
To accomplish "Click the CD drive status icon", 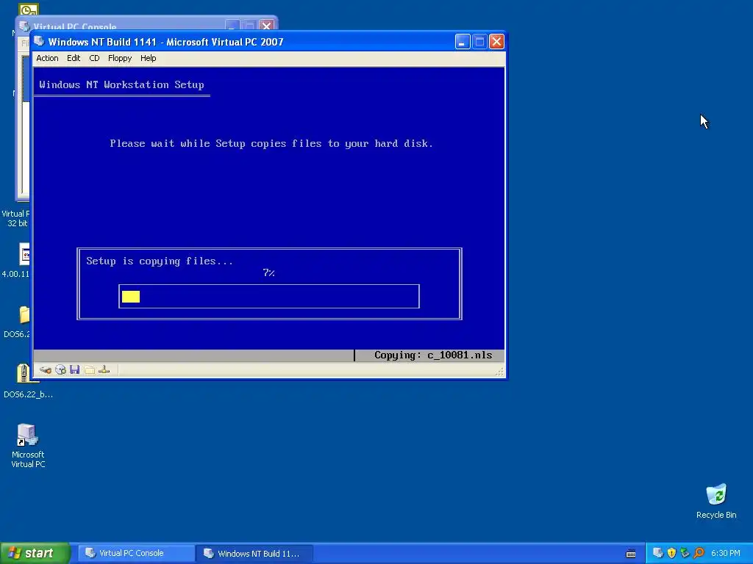I will point(60,370).
